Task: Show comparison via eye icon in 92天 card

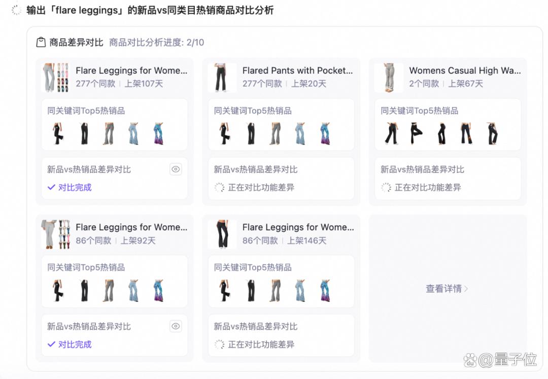Action: [x=176, y=326]
